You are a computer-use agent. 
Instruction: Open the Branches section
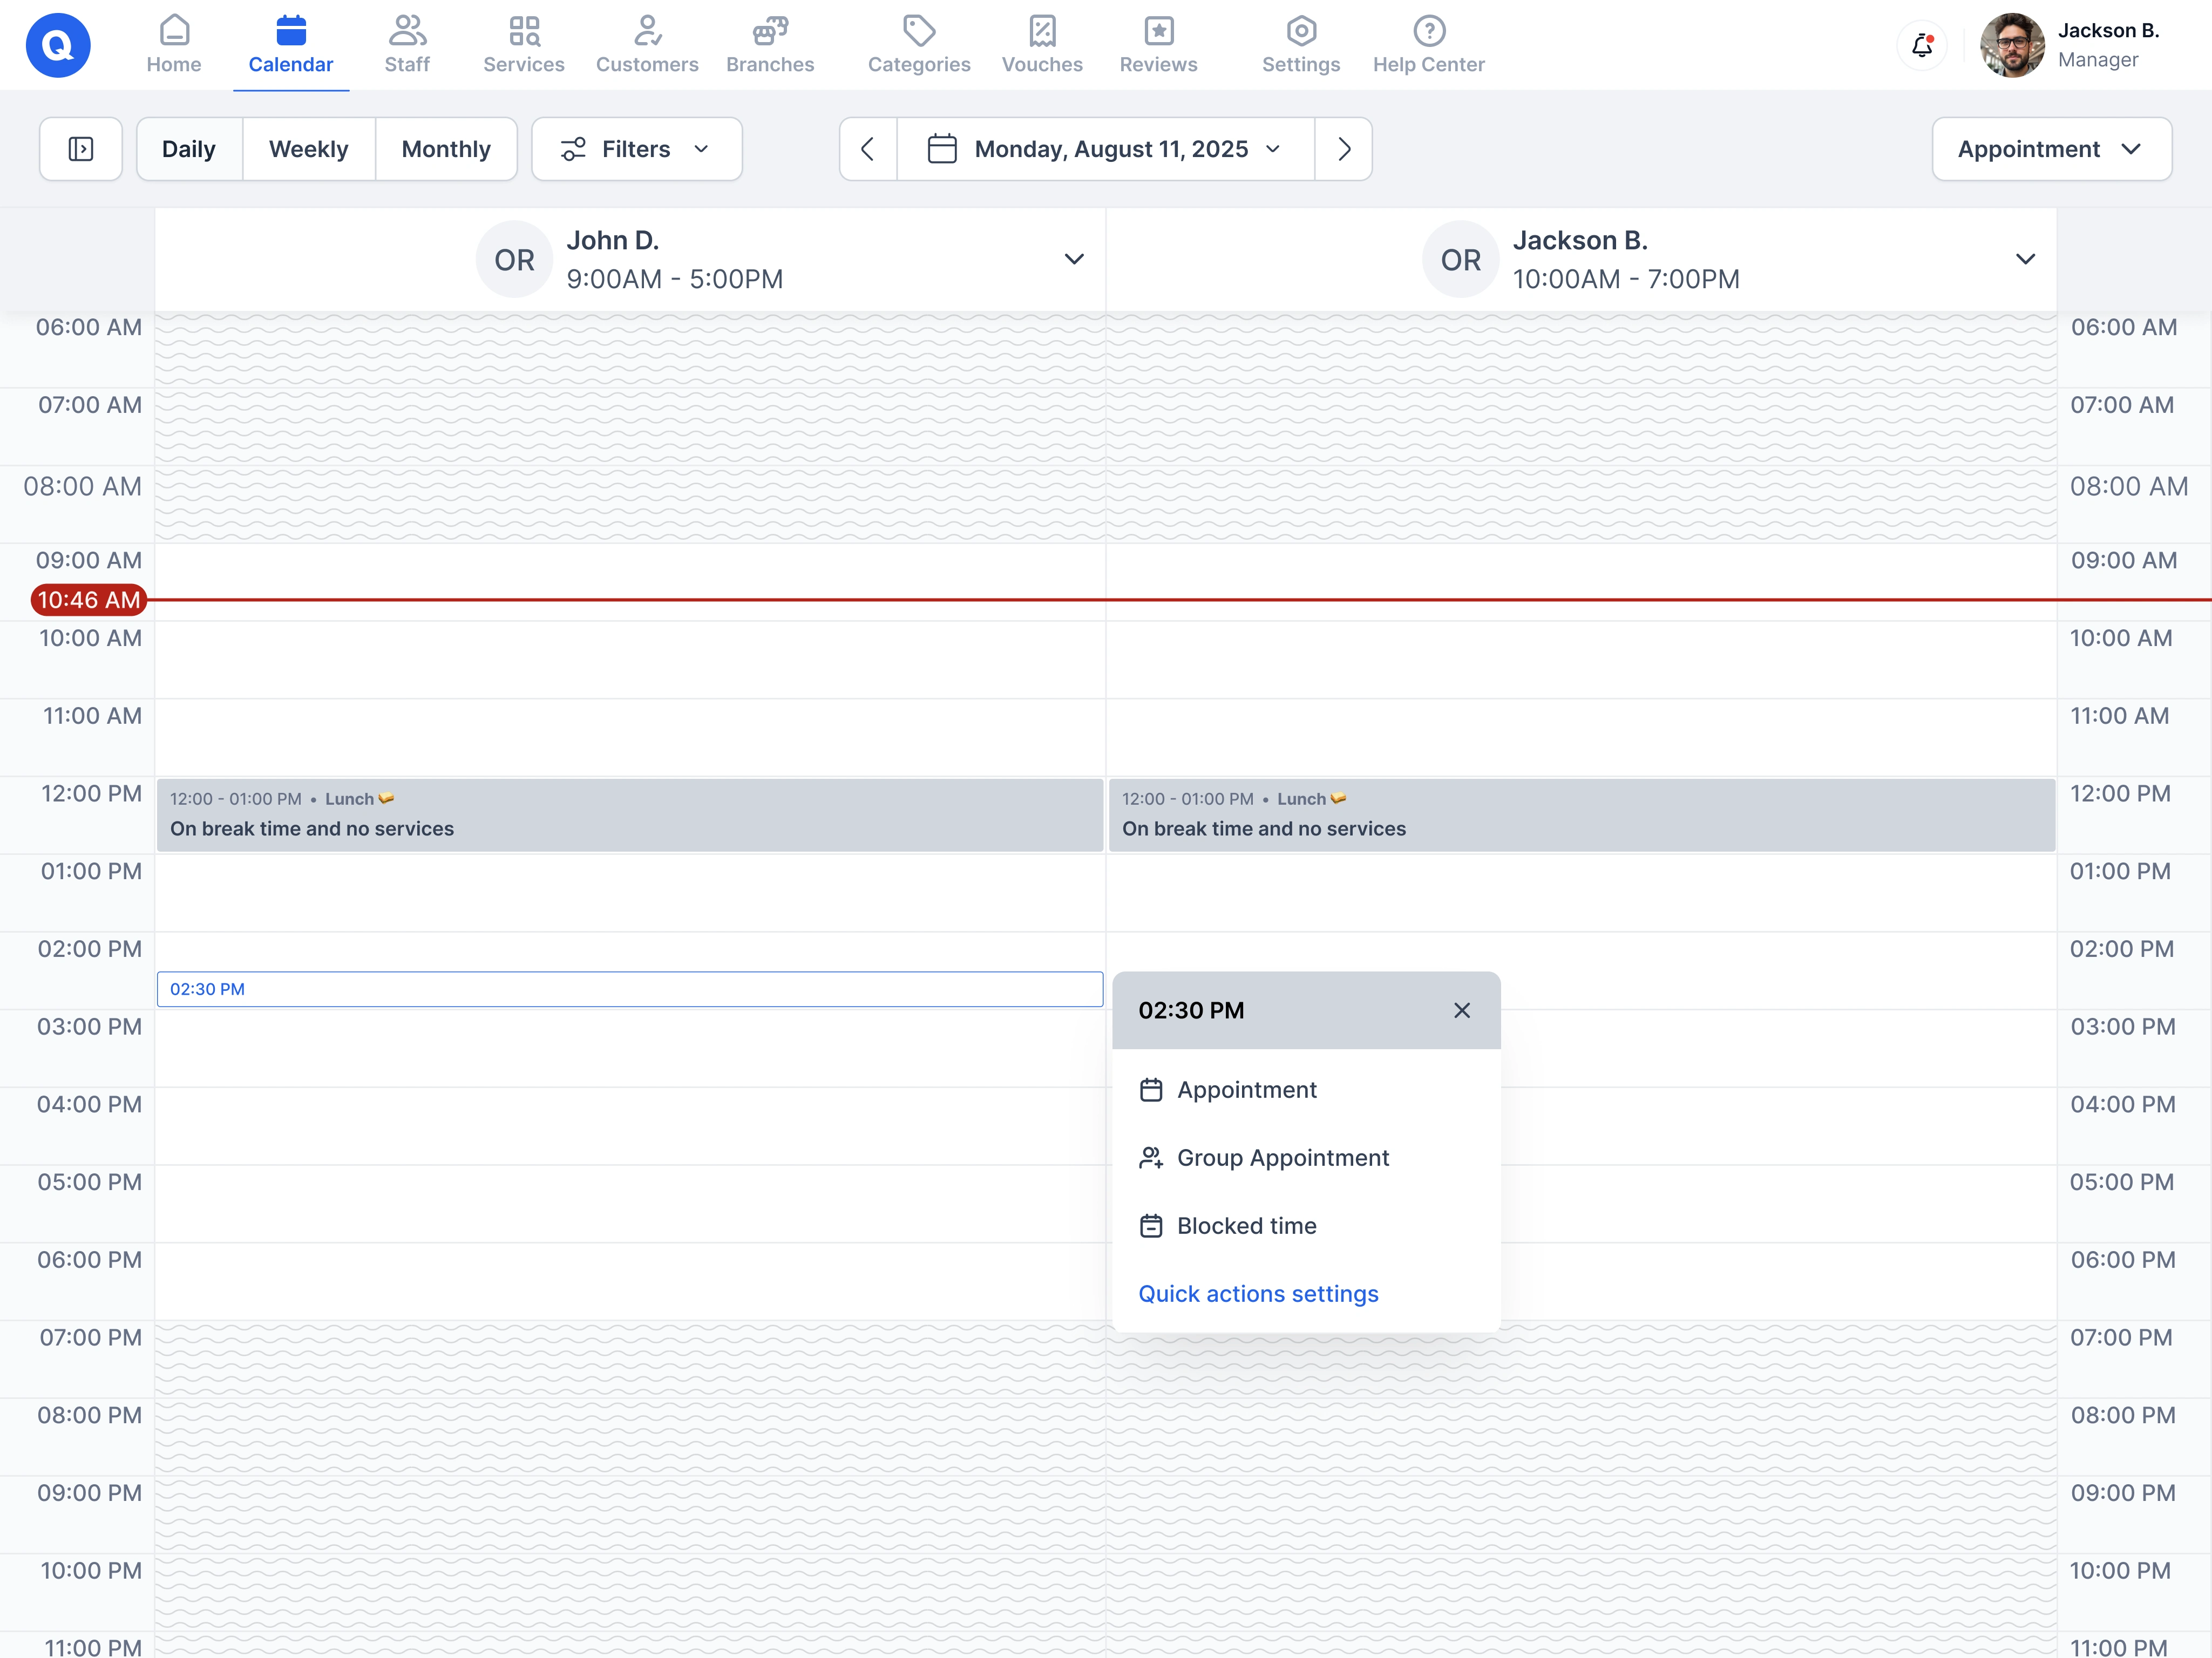(x=769, y=44)
